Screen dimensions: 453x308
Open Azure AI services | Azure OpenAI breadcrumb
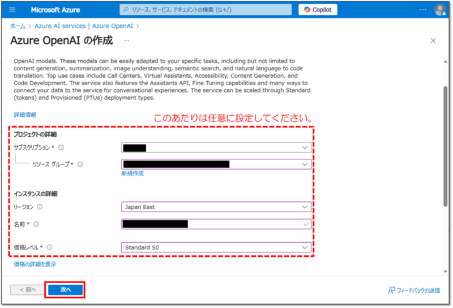pyautogui.click(x=84, y=26)
